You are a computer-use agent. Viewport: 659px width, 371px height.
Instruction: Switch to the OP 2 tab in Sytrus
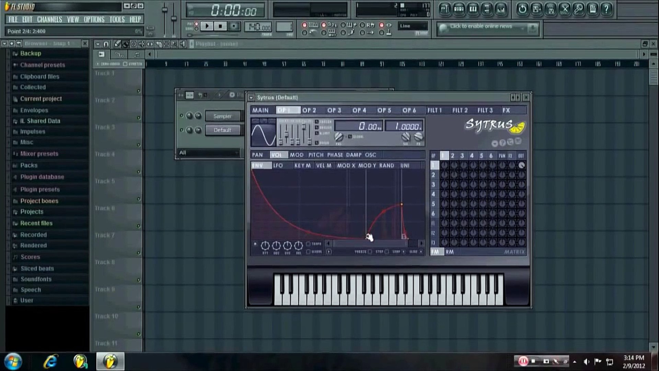point(309,110)
